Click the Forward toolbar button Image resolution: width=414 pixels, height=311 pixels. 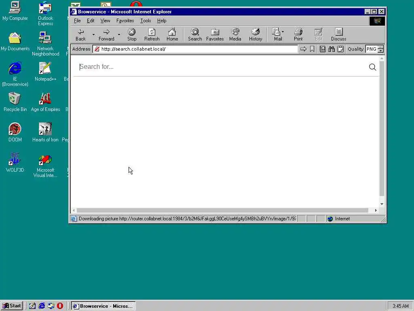point(106,35)
